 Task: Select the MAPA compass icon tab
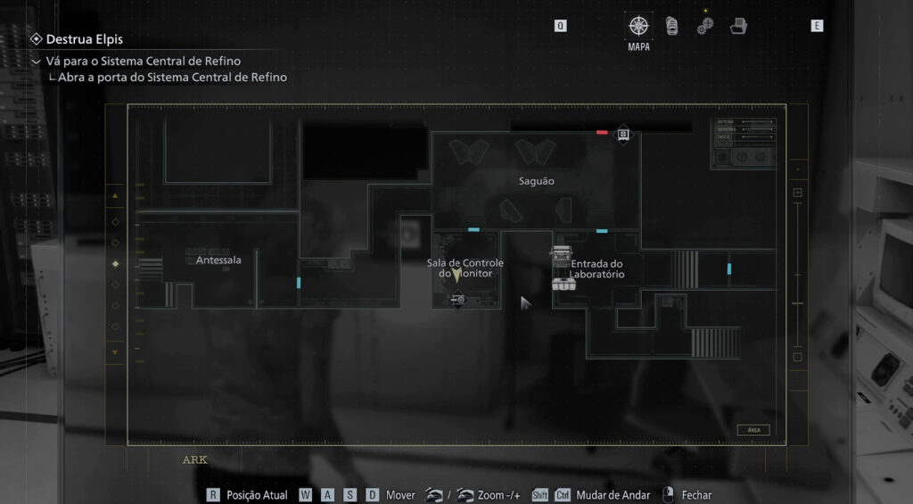coord(638,26)
